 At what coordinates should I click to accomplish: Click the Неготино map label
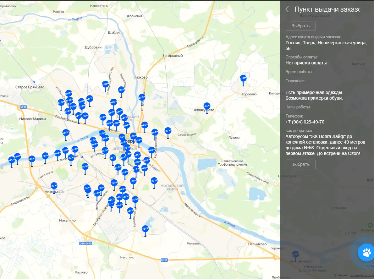pyautogui.click(x=127, y=257)
